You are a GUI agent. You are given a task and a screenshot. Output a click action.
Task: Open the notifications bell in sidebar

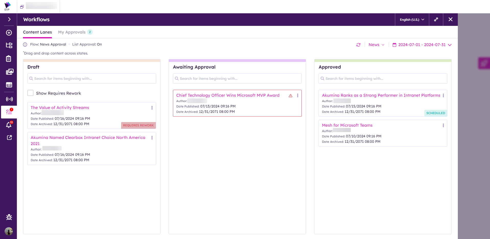tap(9, 125)
